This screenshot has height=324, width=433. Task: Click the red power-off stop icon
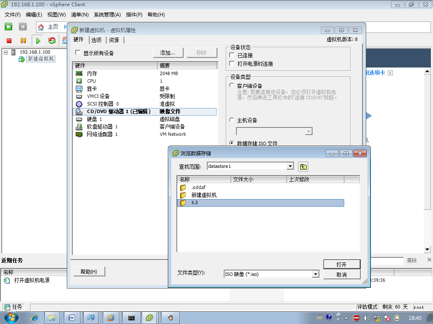9,41
